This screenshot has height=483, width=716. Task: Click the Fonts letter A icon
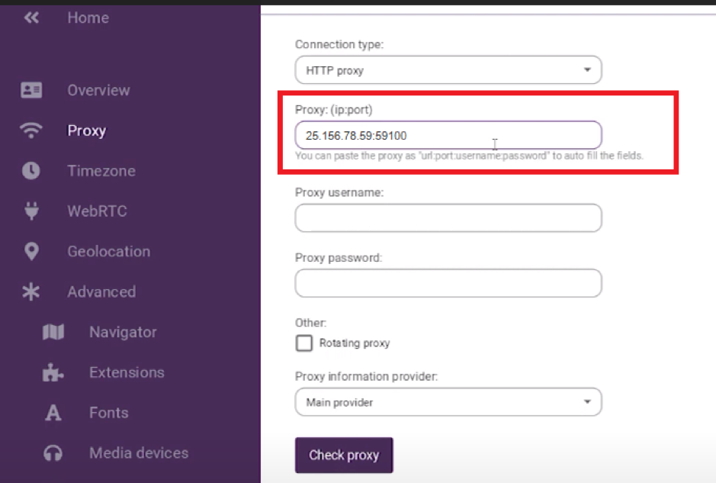pyautogui.click(x=53, y=413)
